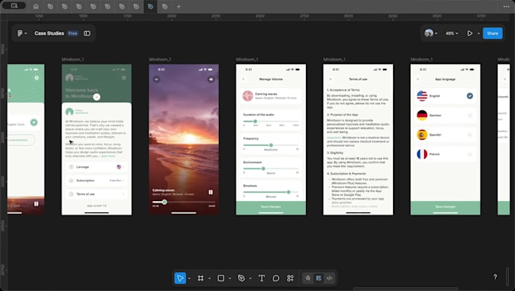Click Save changes on Manage Volume screen

(x=271, y=207)
